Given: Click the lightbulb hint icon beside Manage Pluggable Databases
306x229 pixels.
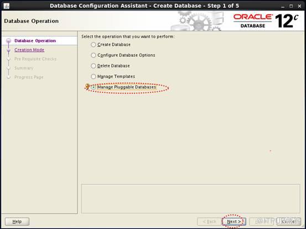Looking at the screenshot, I should tap(87, 87).
